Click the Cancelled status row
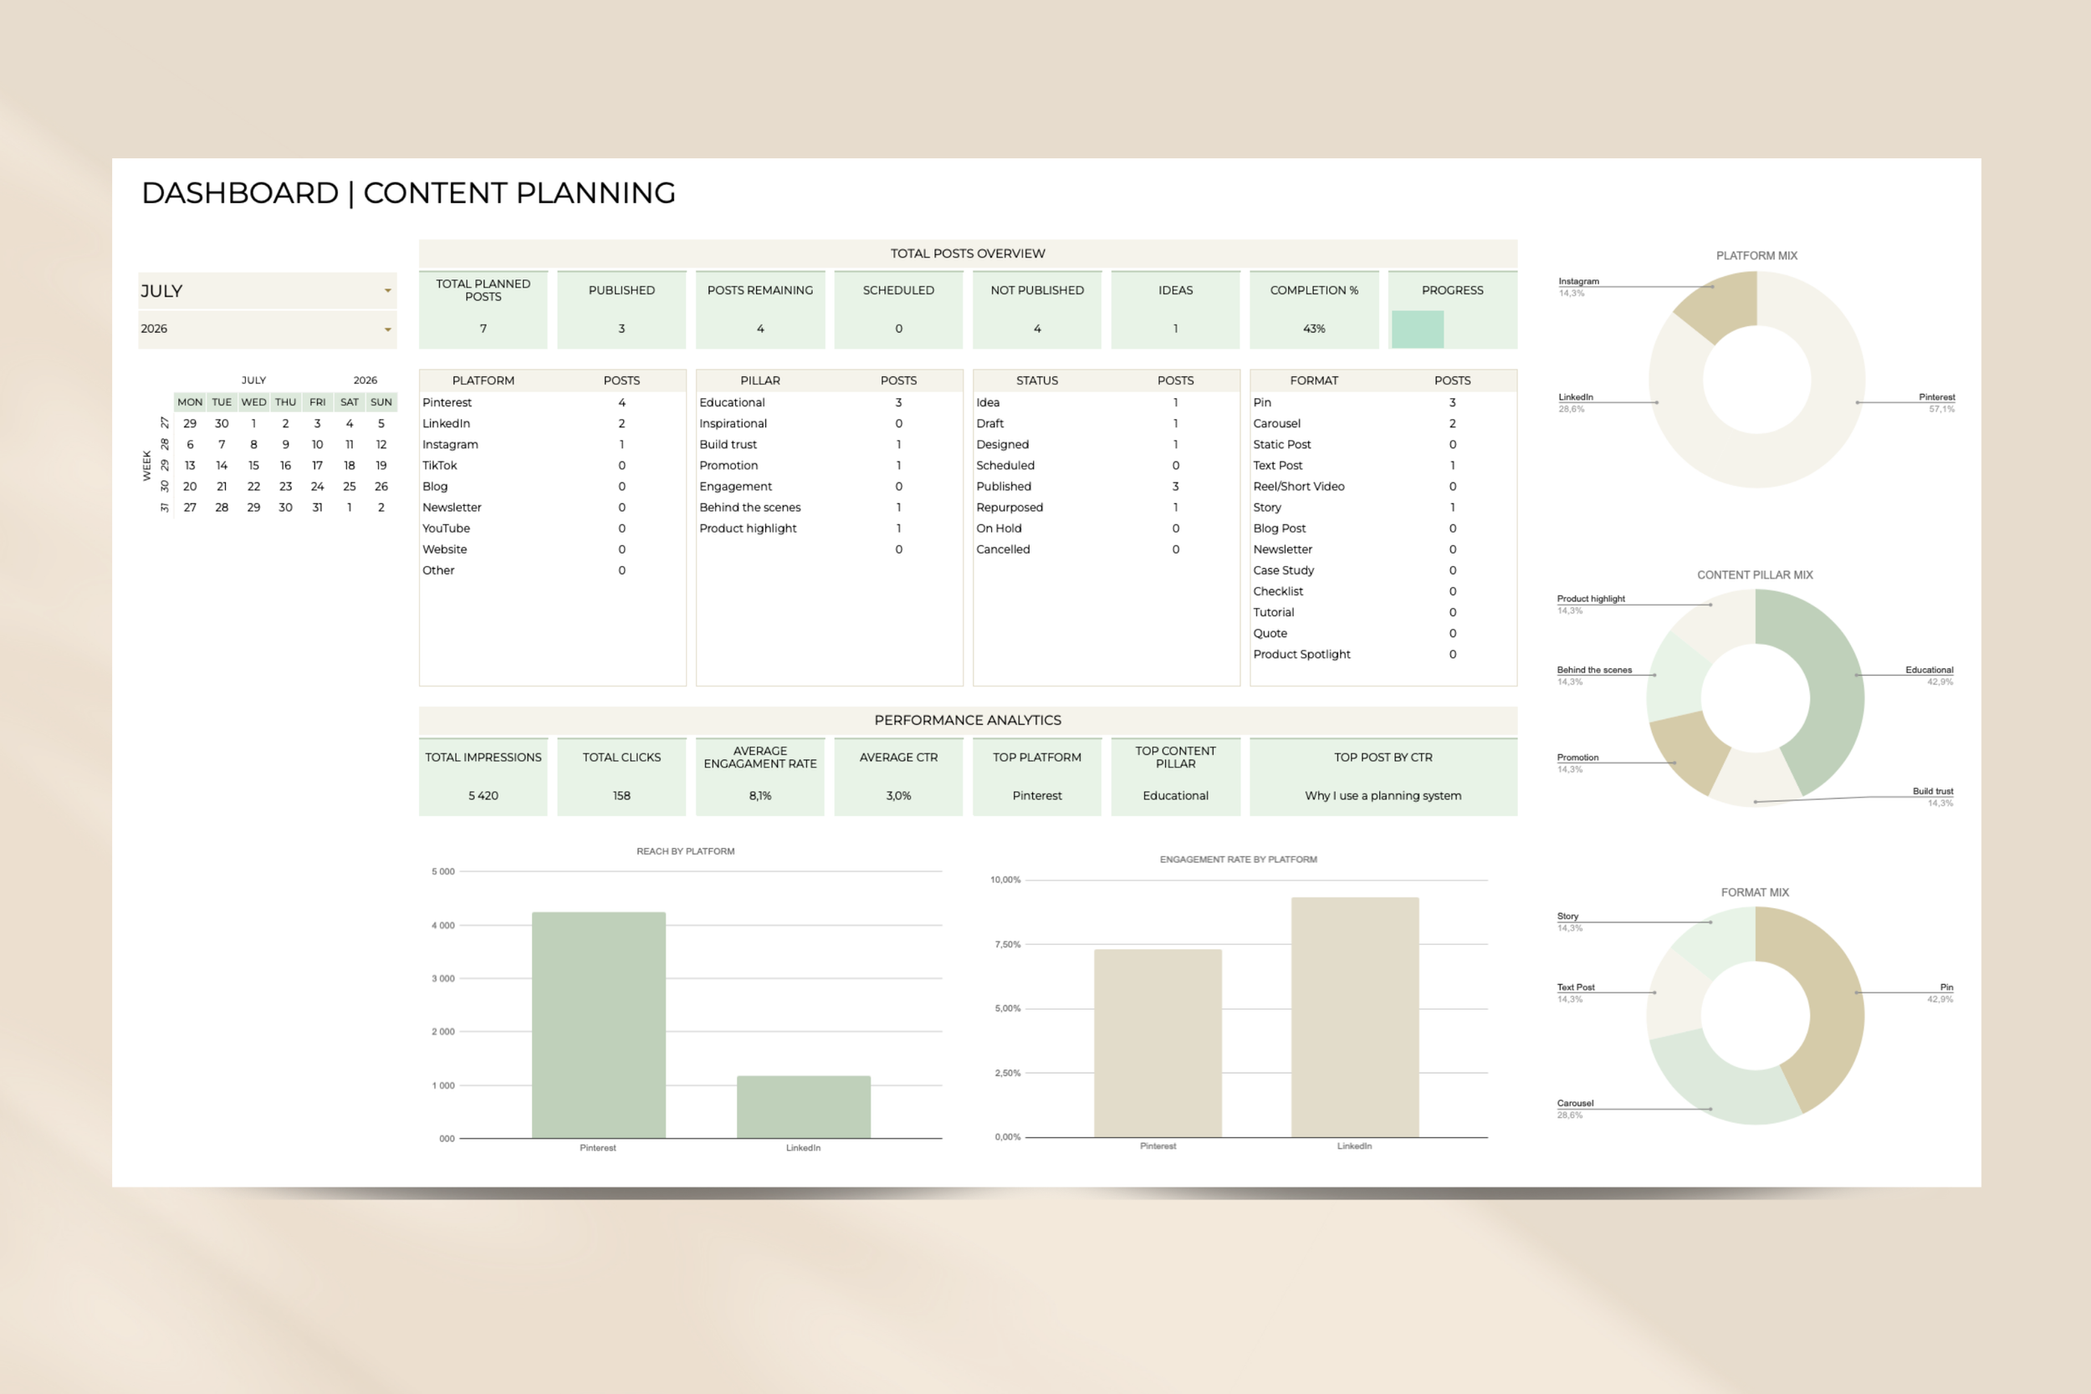The image size is (2091, 1394). pyautogui.click(x=1106, y=549)
